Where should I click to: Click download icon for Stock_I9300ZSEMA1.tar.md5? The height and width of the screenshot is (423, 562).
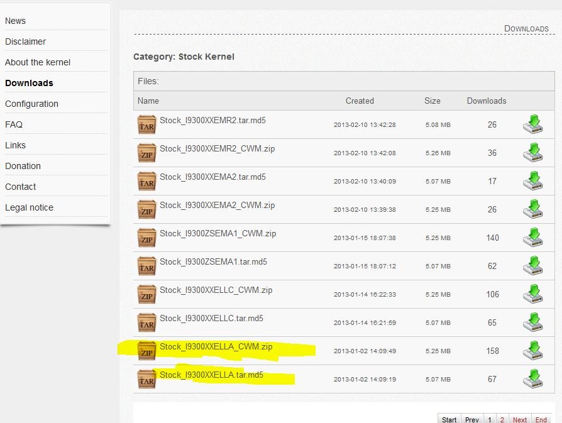coord(532,266)
